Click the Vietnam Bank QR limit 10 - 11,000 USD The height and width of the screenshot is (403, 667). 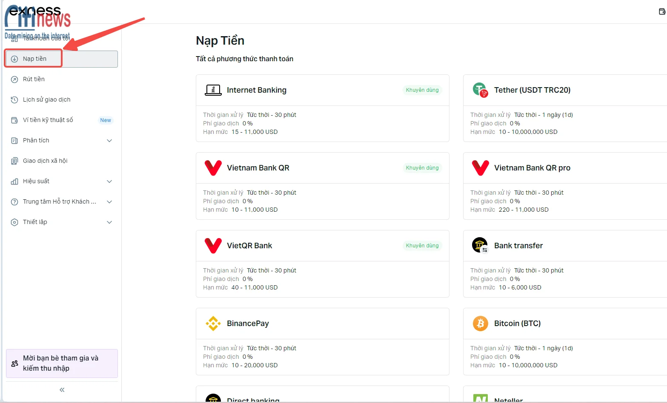pyautogui.click(x=255, y=210)
